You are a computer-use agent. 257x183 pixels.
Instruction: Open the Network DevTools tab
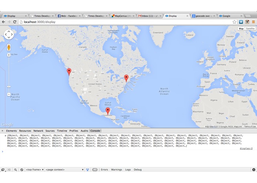38,131
